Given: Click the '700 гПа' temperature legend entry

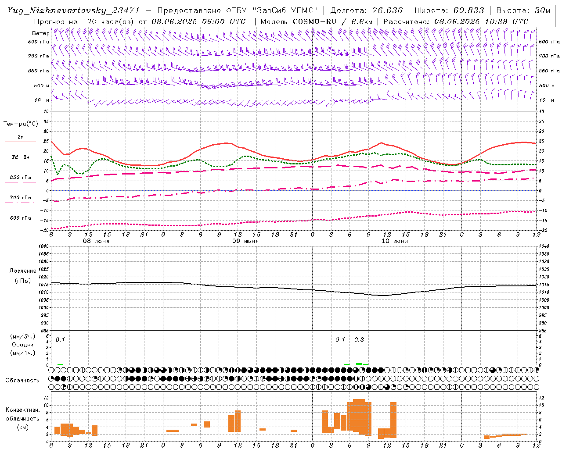Looking at the screenshot, I should pyautogui.click(x=21, y=197).
